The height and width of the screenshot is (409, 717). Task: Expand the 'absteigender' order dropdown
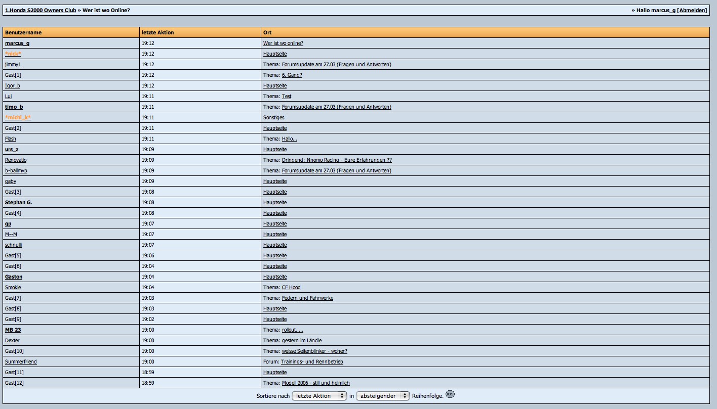click(383, 396)
